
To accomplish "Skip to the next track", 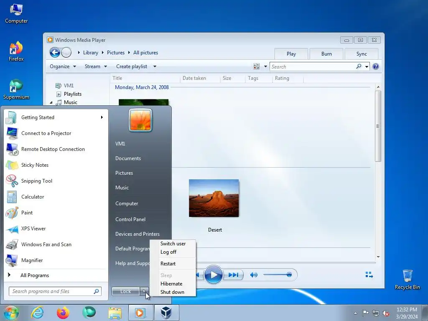I will (233, 275).
